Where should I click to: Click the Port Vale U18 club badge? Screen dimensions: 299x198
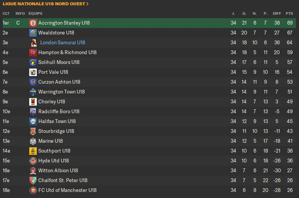tap(33, 72)
